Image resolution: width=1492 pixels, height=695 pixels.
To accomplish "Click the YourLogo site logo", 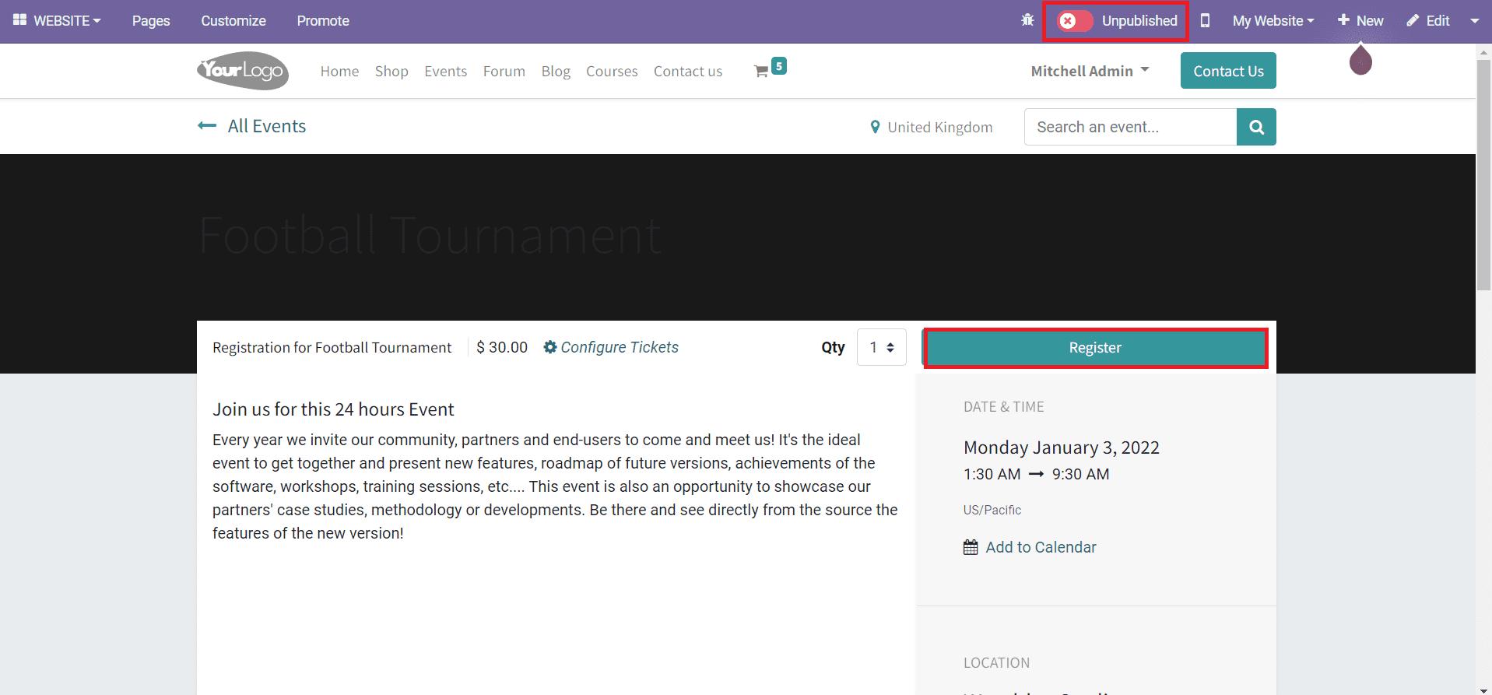I will [x=243, y=71].
